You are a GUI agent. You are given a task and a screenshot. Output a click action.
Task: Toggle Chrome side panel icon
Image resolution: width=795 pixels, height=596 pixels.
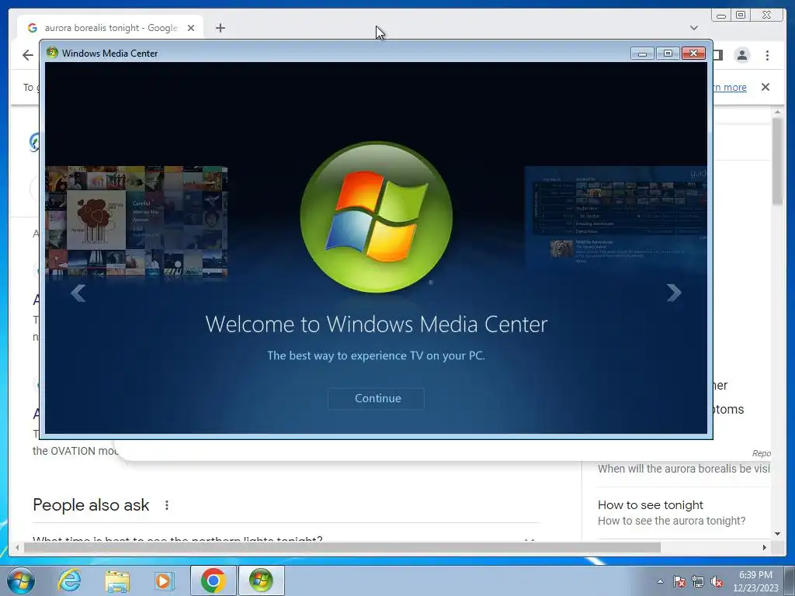coord(718,55)
